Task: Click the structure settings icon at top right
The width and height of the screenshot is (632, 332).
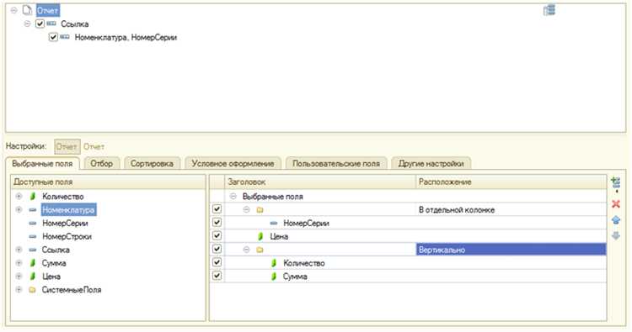Action: click(549, 10)
